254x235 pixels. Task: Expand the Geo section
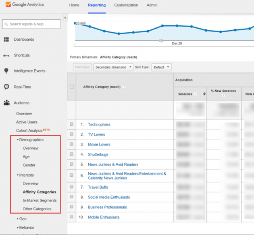[x=17, y=218]
